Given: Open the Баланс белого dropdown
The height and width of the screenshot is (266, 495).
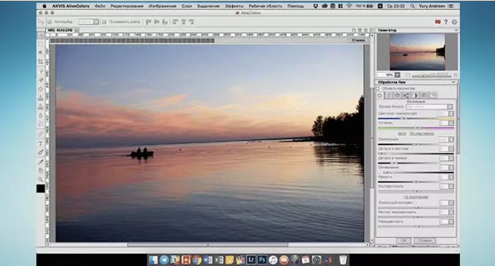Looking at the screenshot, I should pos(430,107).
